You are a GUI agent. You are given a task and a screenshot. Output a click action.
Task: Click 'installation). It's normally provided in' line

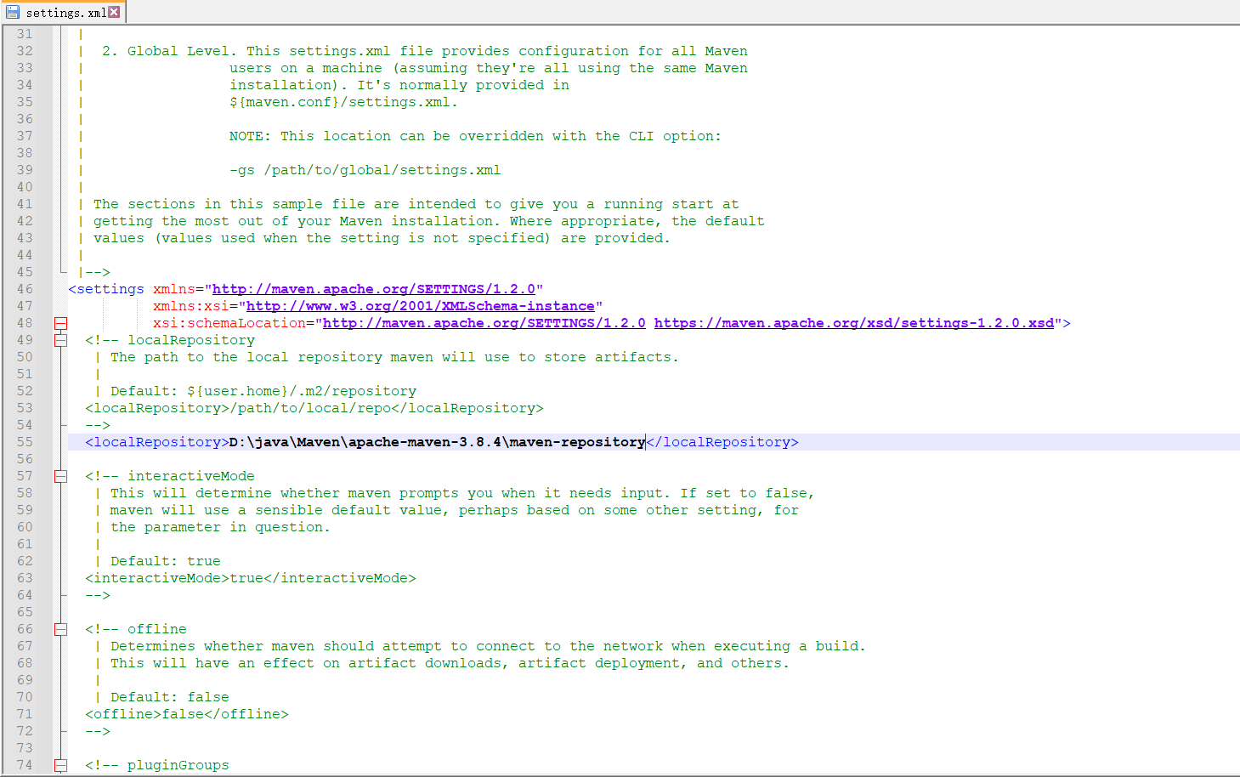click(399, 85)
